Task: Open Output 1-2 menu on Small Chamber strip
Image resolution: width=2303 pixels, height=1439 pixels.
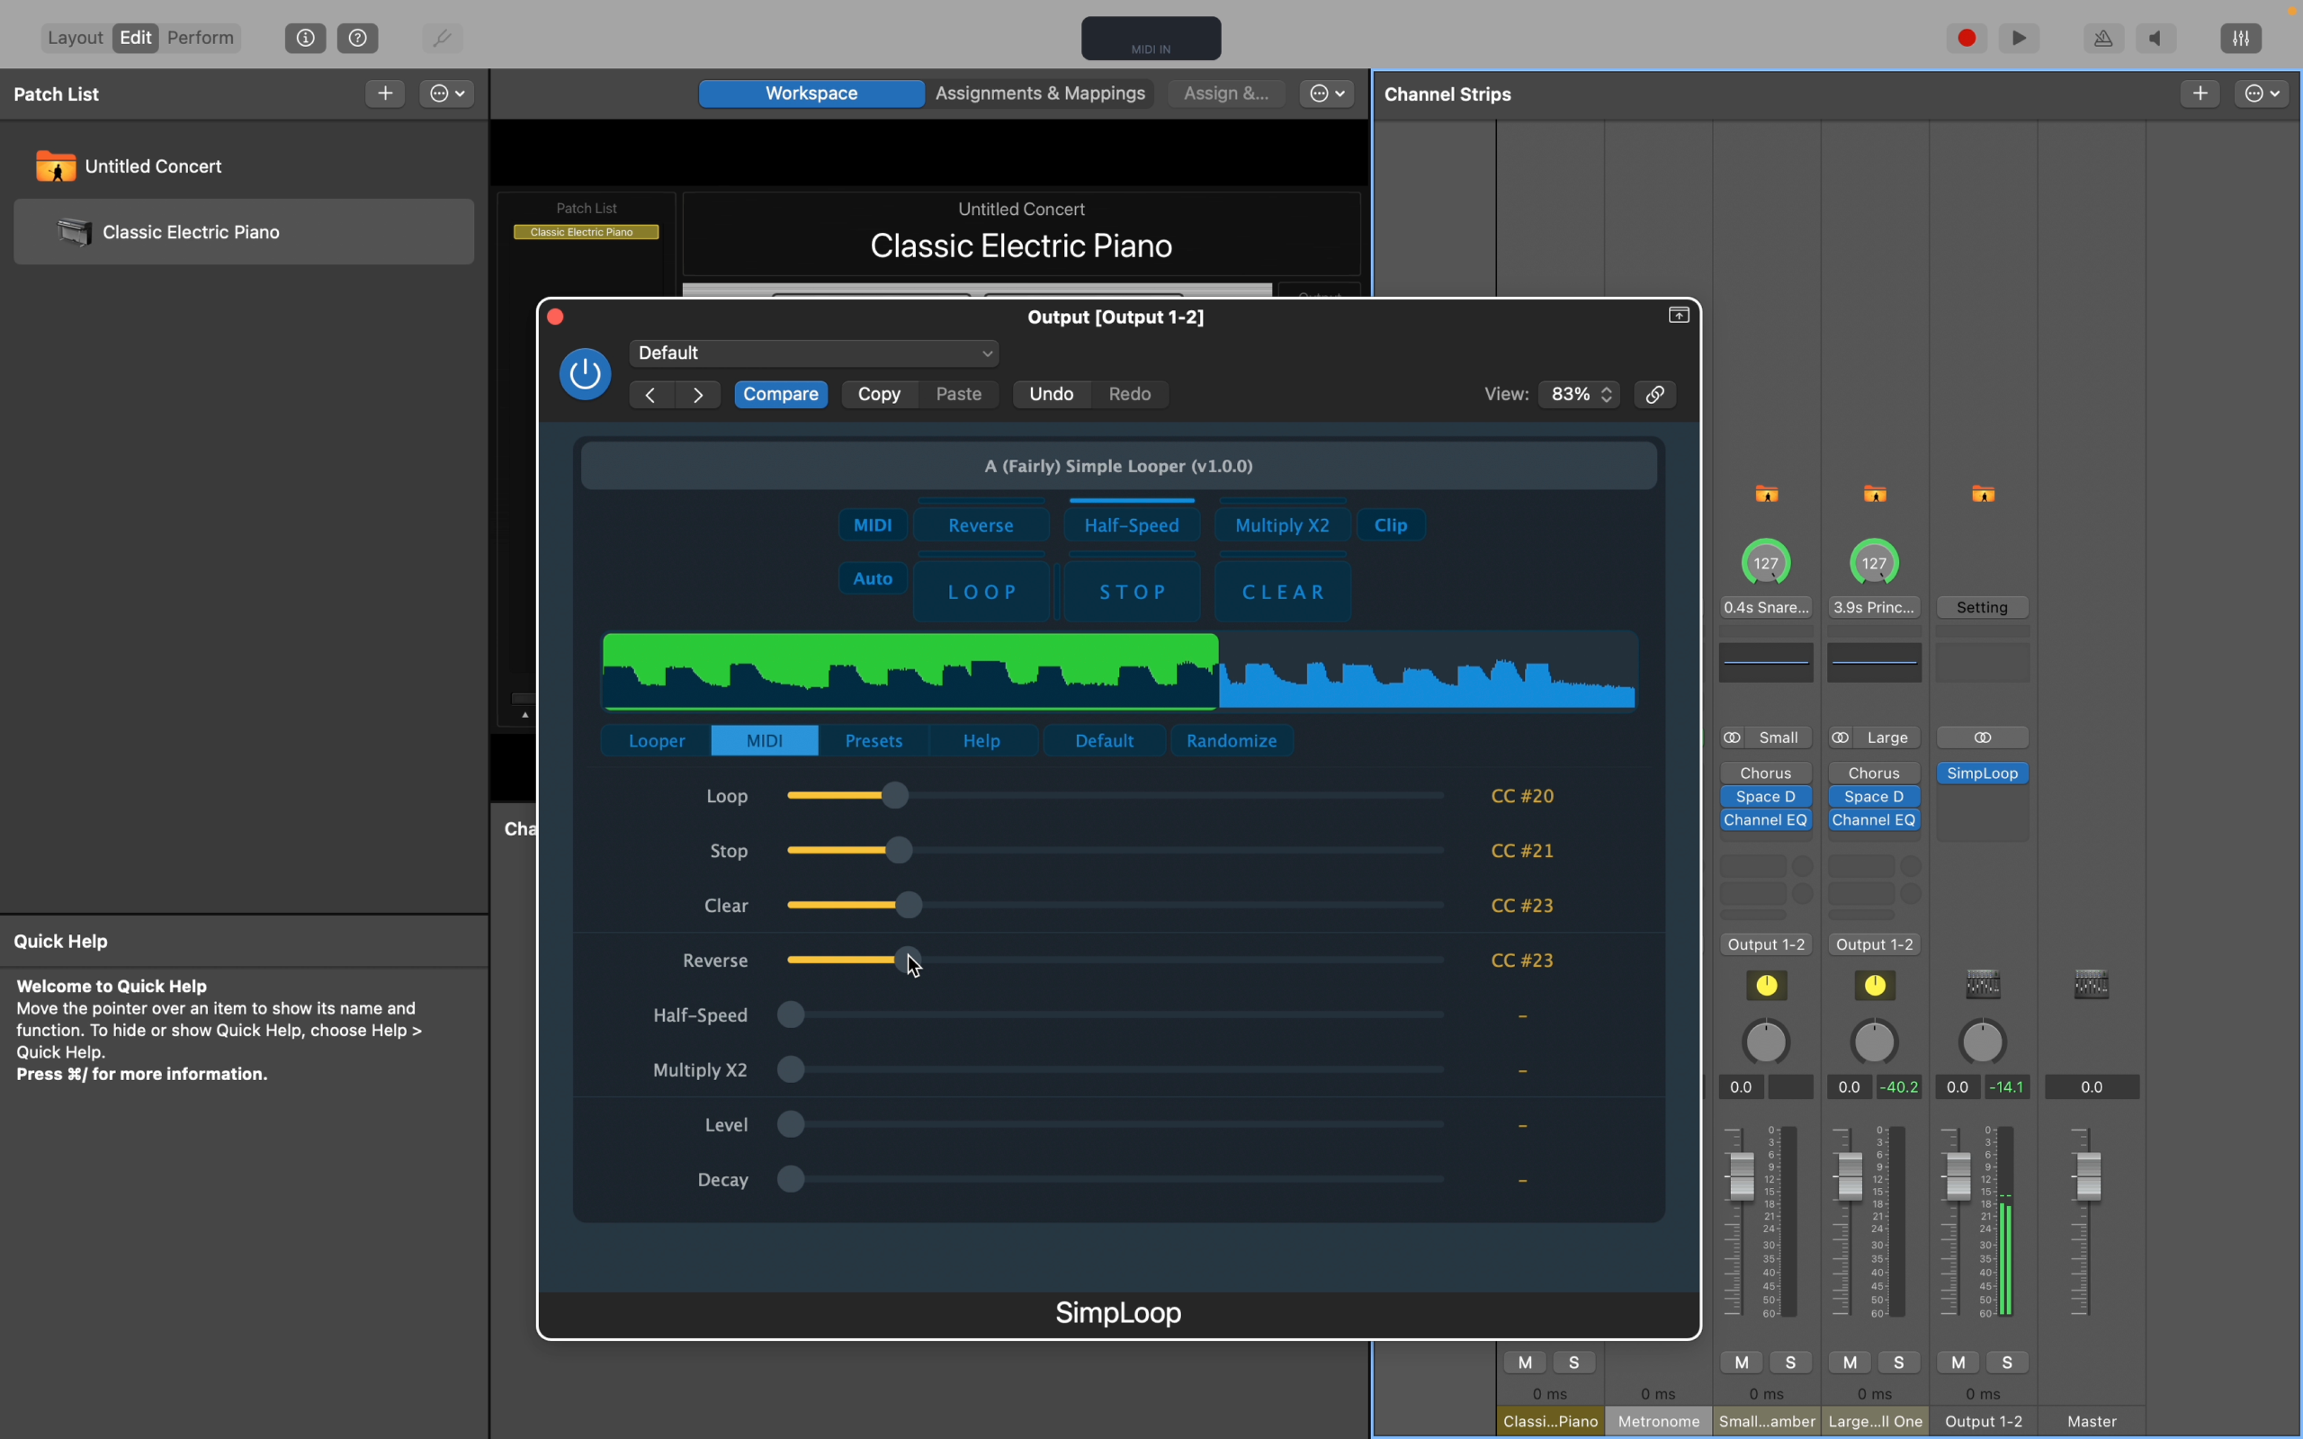Action: click(1766, 944)
